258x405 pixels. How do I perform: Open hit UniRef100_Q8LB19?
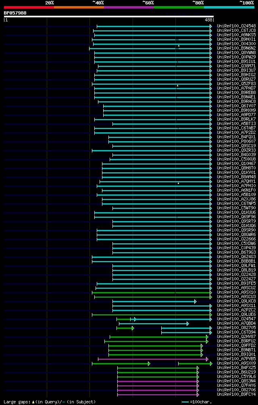tap(236, 270)
